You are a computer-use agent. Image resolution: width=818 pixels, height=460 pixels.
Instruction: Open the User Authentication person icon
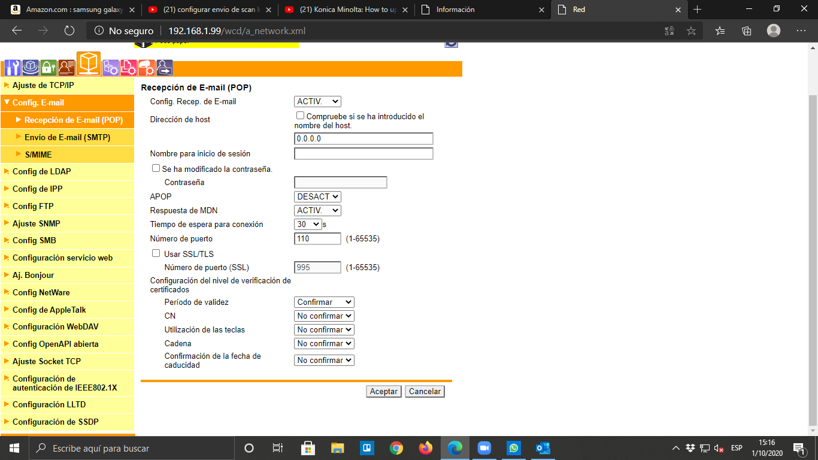(x=66, y=67)
